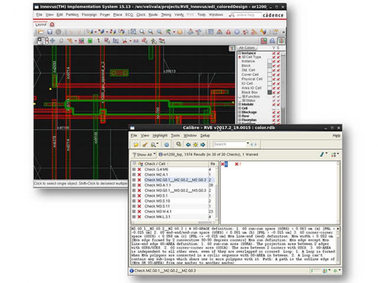The image size is (378, 283).
Task: Expand the Check M3.A.1.1 tree entry
Action: pyautogui.click(x=134, y=185)
